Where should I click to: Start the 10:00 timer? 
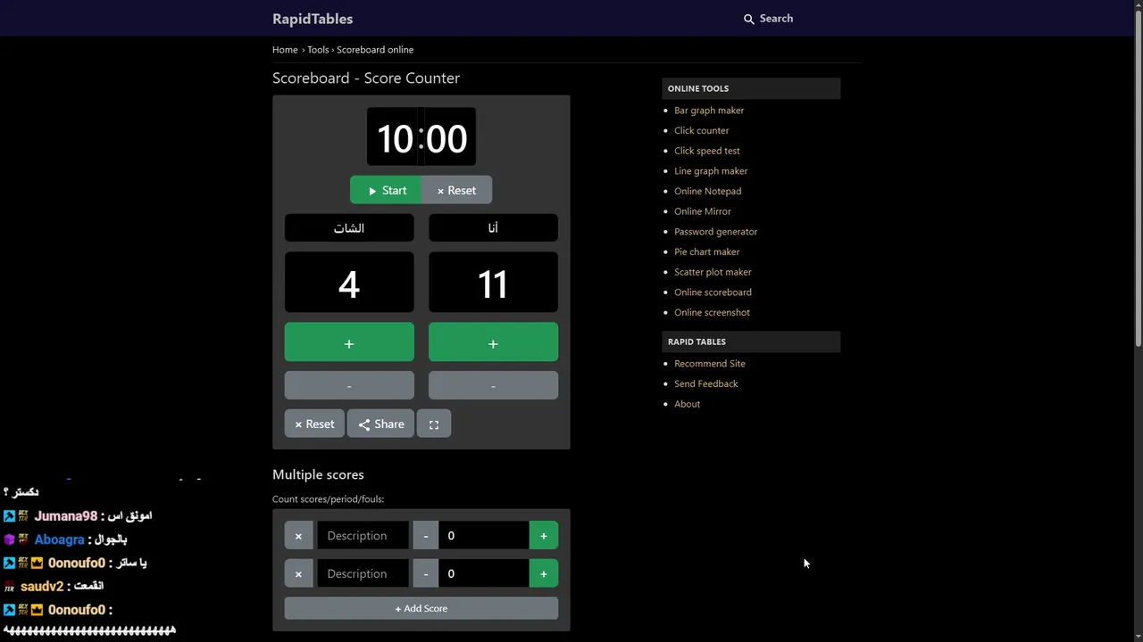pyautogui.click(x=386, y=190)
